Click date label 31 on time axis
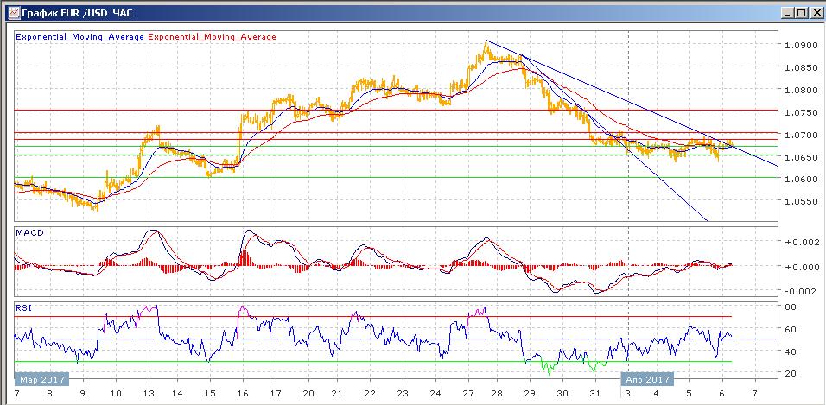Image resolution: width=826 pixels, height=405 pixels. click(x=594, y=393)
